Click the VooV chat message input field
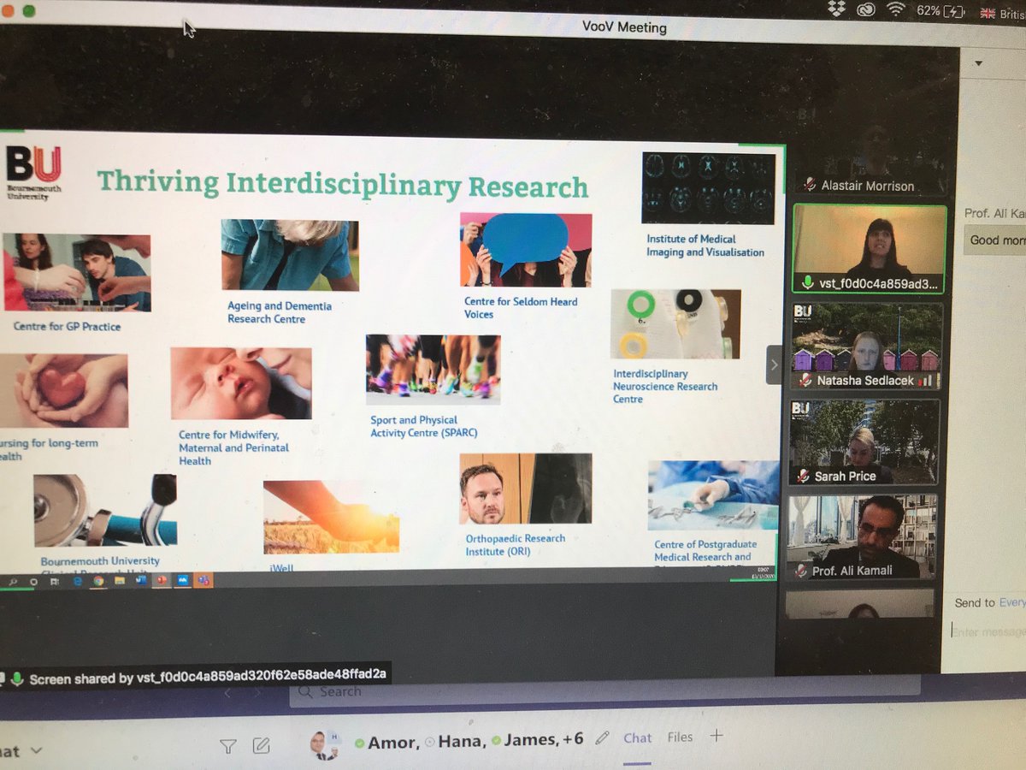The image size is (1026, 770). (x=988, y=631)
